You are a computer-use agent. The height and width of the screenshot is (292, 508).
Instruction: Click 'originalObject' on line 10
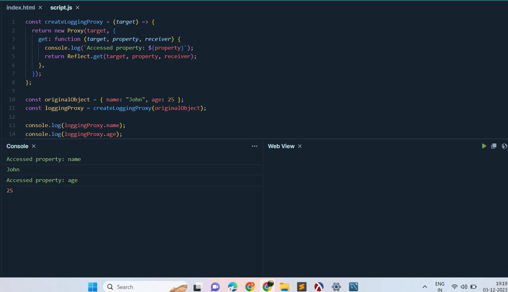pyautogui.click(x=67, y=99)
